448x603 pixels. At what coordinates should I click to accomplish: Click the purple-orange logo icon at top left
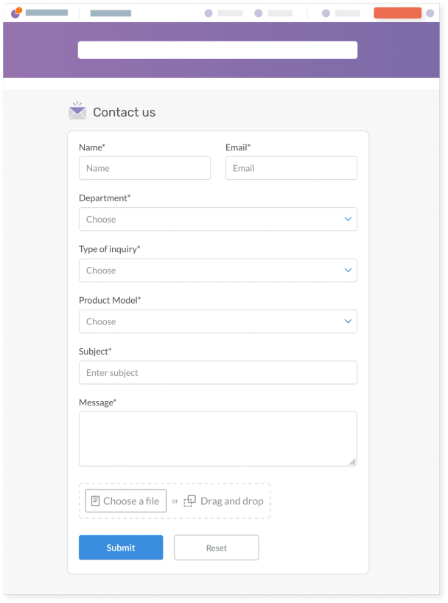point(16,13)
